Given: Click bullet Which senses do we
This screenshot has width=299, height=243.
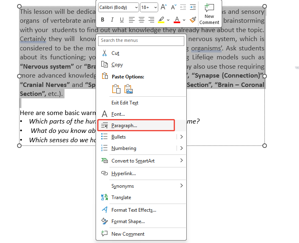Looking at the screenshot, I should tap(62, 140).
